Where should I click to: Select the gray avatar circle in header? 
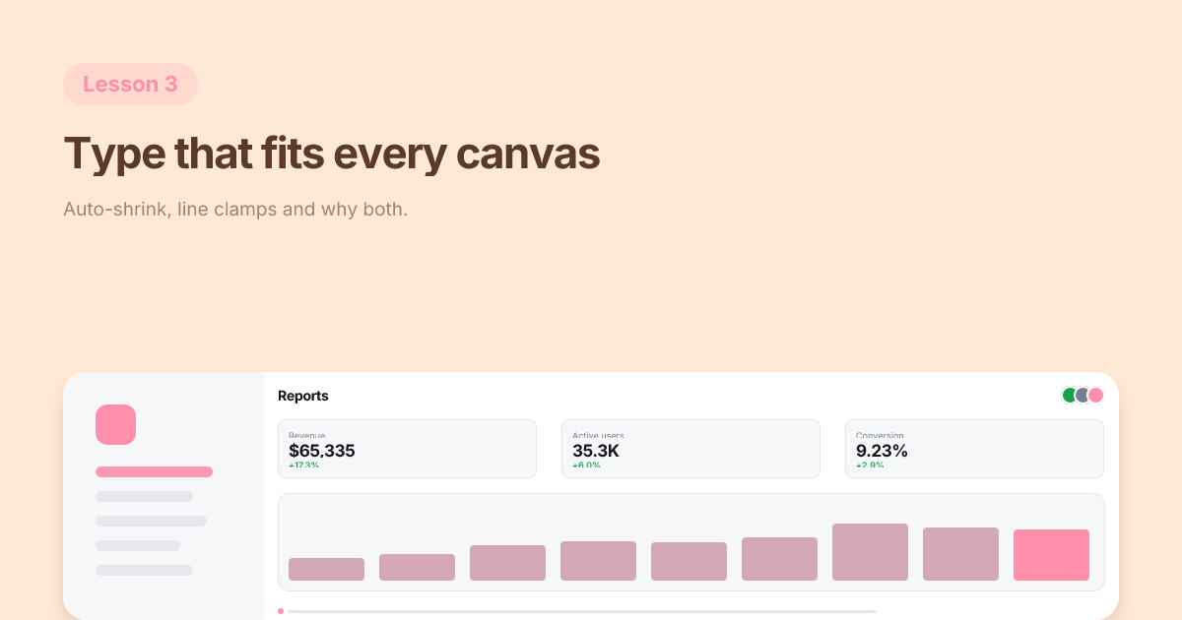coord(1083,396)
